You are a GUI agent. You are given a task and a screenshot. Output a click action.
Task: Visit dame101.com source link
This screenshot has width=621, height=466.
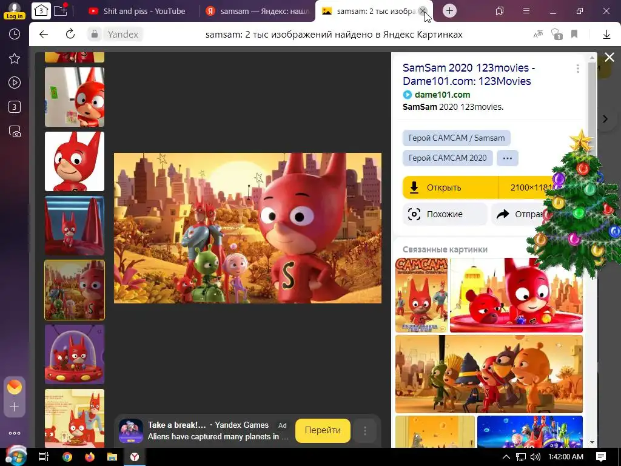pos(442,95)
